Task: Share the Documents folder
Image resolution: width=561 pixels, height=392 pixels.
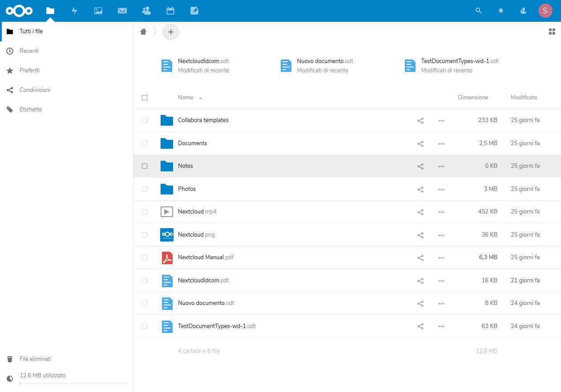Action: tap(420, 143)
